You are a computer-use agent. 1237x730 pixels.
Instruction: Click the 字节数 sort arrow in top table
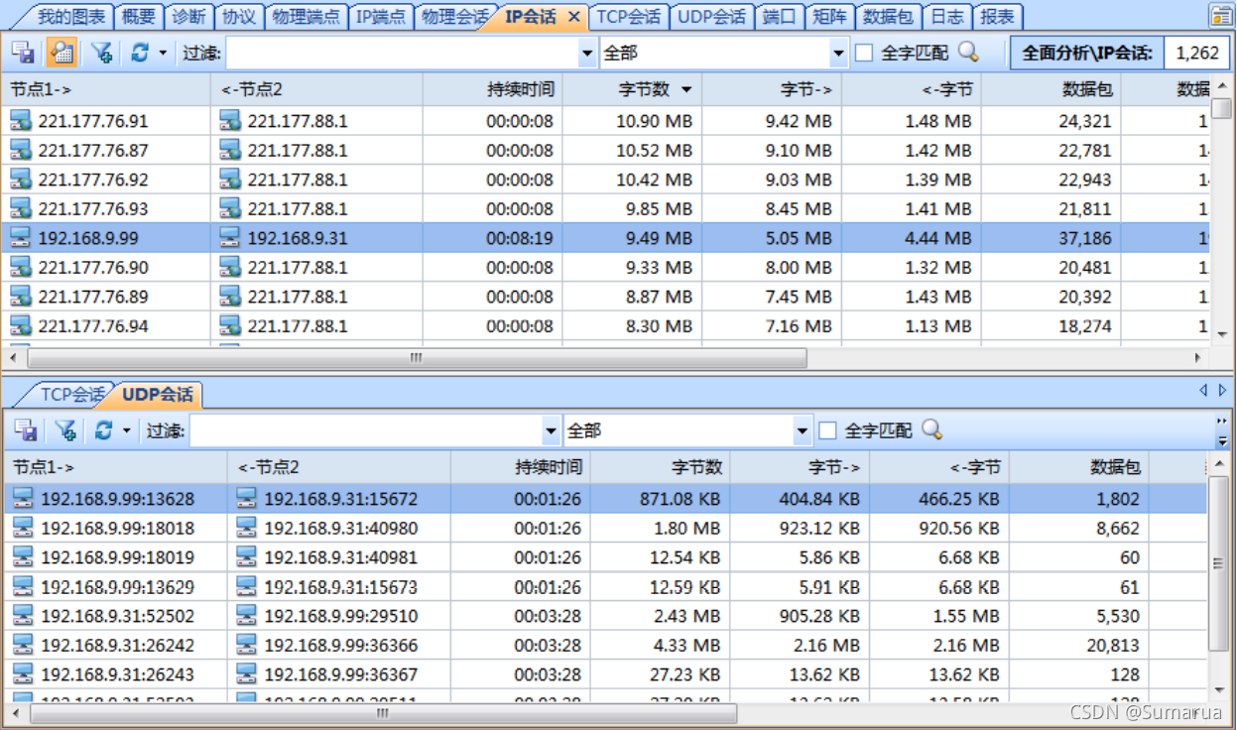tap(686, 90)
